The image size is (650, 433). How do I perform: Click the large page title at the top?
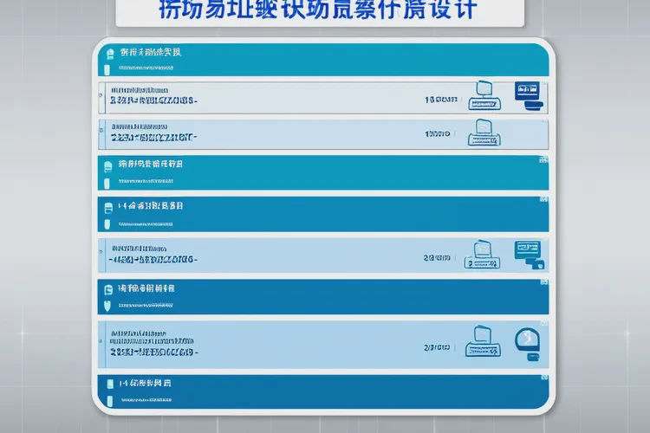318,10
